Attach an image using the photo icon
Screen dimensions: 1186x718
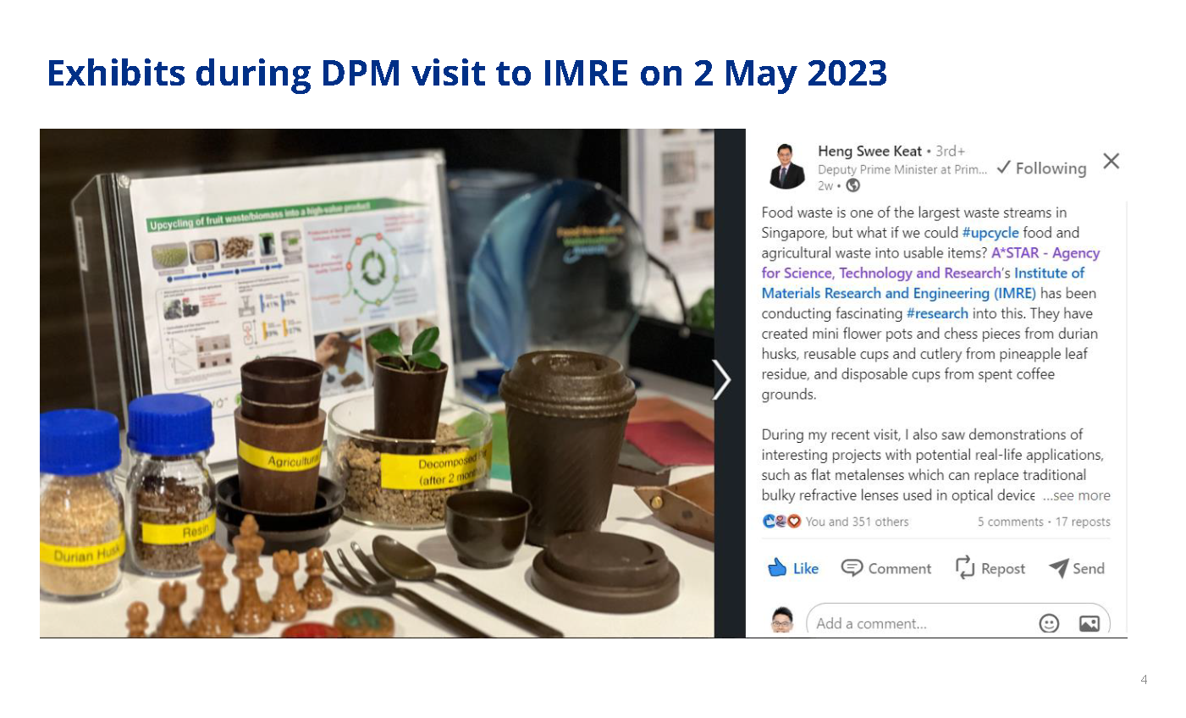click(1088, 623)
